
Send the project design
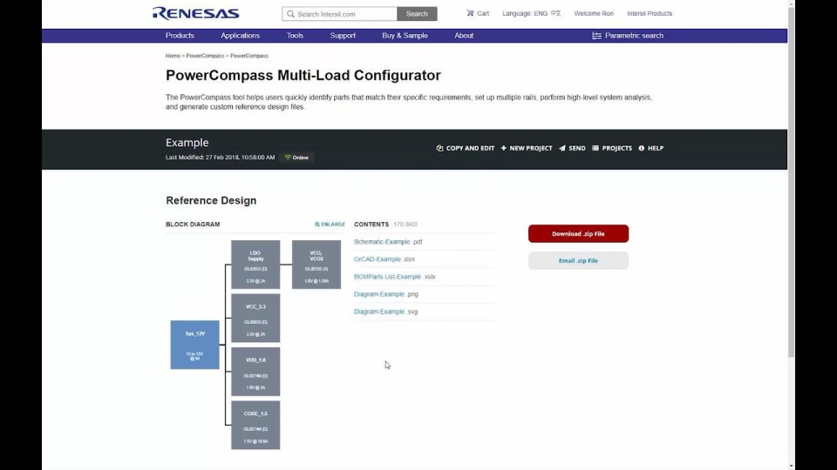[572, 148]
